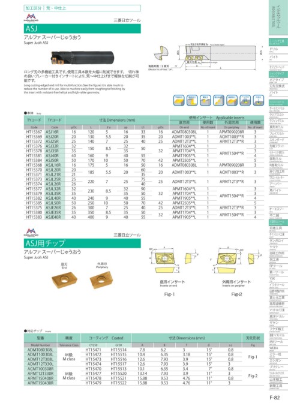This screenshot has width=288, height=406.
Task: Open the フェイスミル side index tab
Action: [x=278, y=134]
